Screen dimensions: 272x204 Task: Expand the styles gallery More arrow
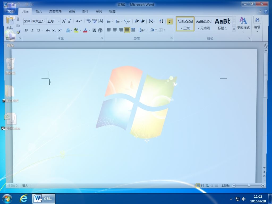[x=234, y=30]
